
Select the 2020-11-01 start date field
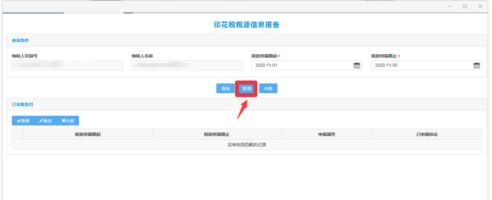tap(301, 65)
